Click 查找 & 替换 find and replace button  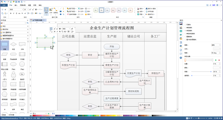(x=151, y=9)
